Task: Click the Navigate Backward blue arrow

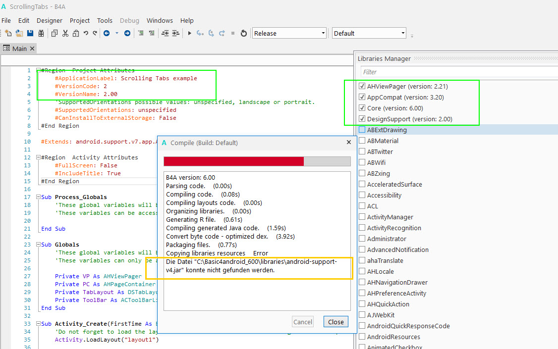Action: click(107, 33)
